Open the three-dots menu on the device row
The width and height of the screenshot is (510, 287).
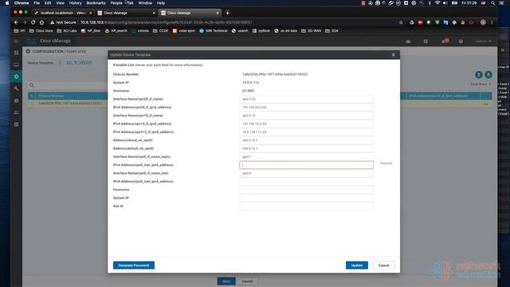[x=485, y=104]
